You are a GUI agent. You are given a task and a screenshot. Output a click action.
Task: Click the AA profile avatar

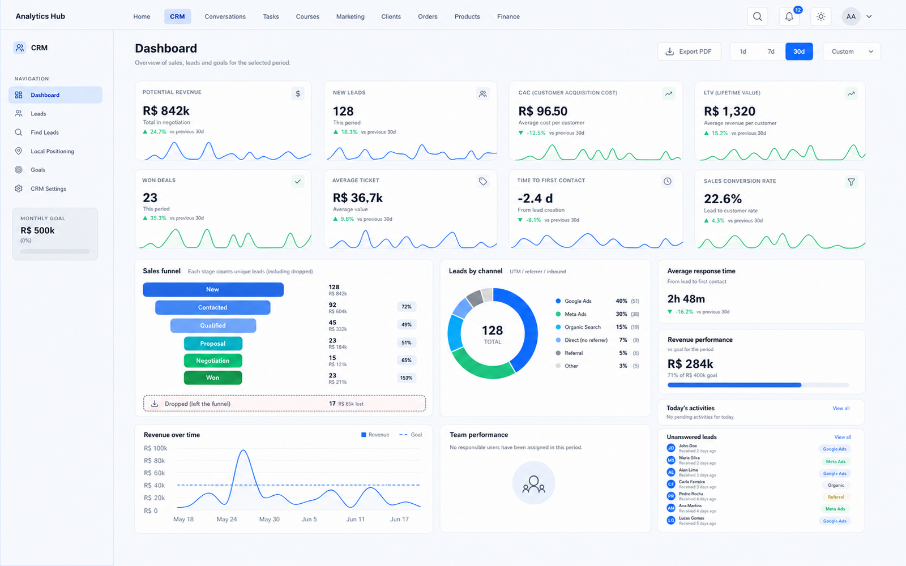851,16
